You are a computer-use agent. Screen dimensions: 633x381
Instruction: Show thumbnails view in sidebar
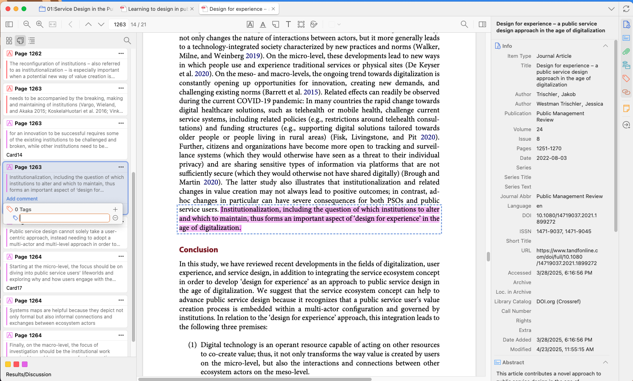9,41
